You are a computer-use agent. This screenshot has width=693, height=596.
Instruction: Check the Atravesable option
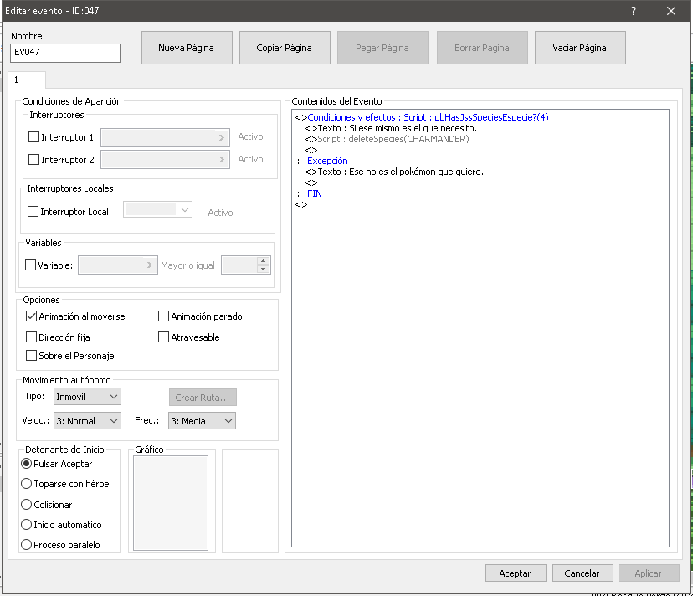[163, 337]
